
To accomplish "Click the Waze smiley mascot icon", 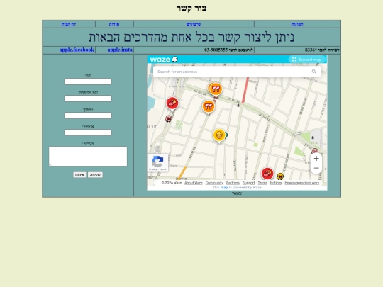I will click(x=175, y=60).
